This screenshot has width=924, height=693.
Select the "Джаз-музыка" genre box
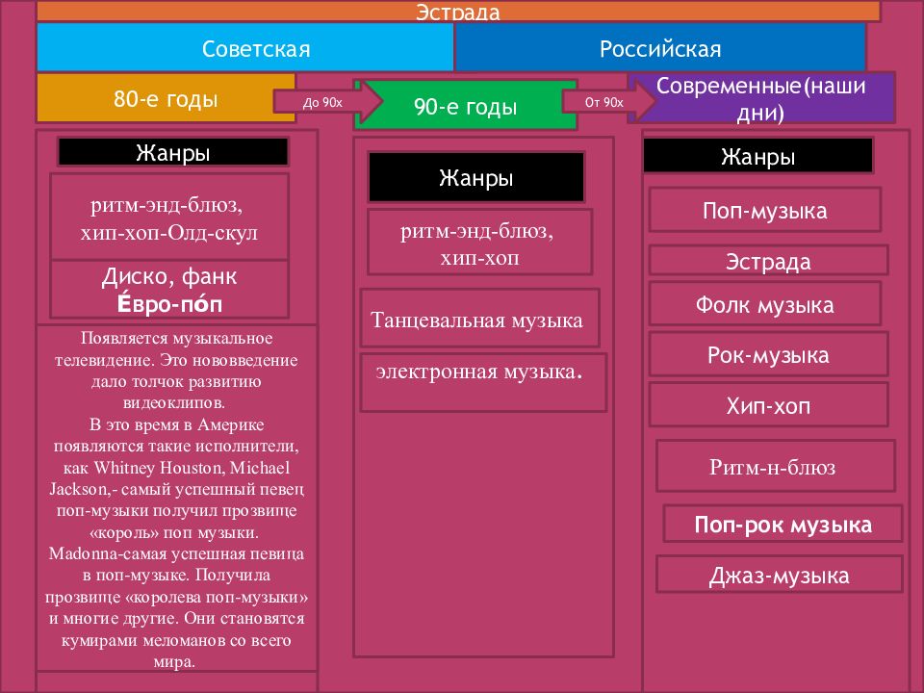coord(779,575)
